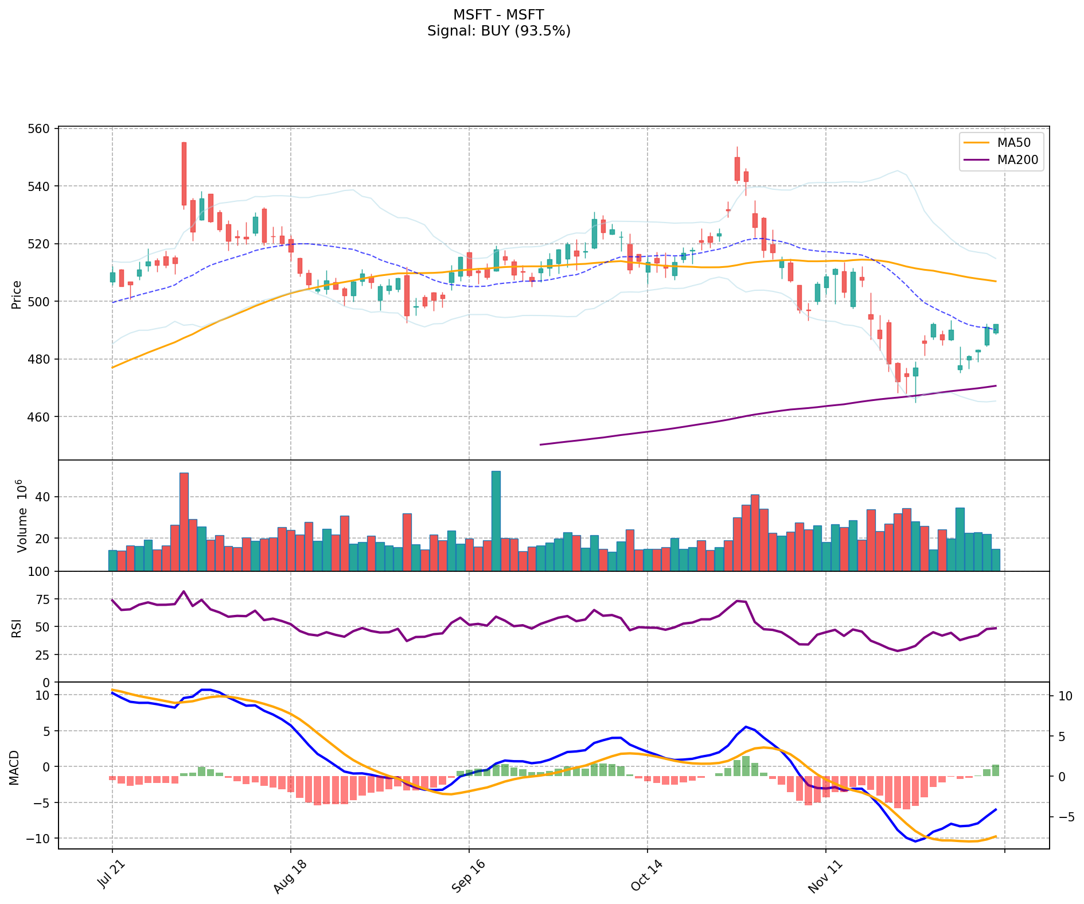
Task: Click the Price y-axis label
Action: pyautogui.click(x=17, y=294)
